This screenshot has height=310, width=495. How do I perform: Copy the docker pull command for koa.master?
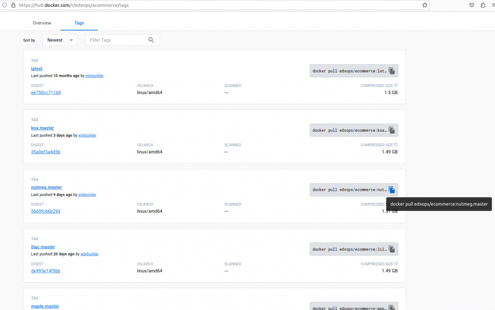[392, 130]
